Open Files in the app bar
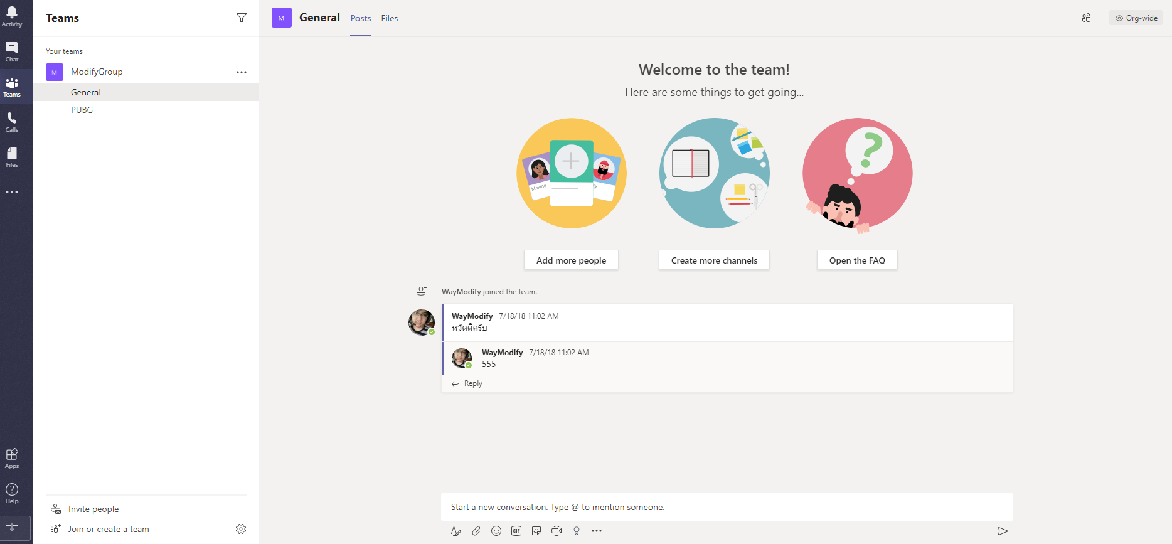This screenshot has width=1172, height=544. [12, 157]
